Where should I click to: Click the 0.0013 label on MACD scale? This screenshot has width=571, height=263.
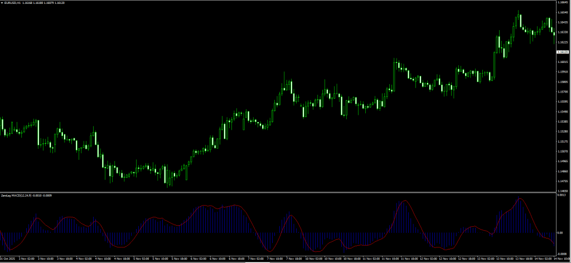pyautogui.click(x=561, y=196)
